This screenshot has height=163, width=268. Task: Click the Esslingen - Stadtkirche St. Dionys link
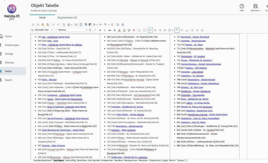tap(127, 107)
